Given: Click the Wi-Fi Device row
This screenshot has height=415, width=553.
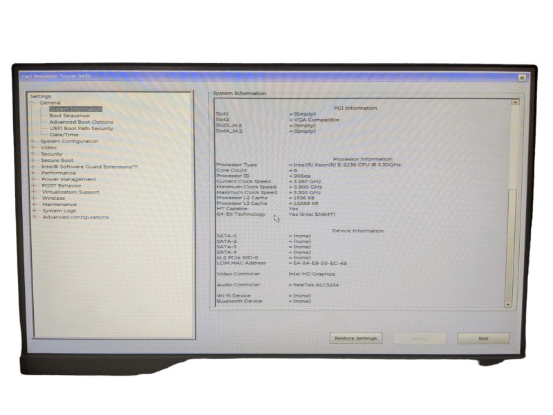Looking at the screenshot, I should click(264, 296).
